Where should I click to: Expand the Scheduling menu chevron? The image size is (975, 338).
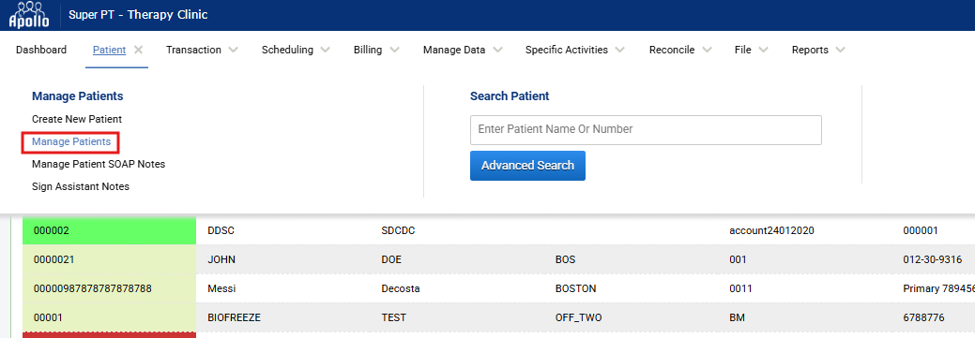326,51
